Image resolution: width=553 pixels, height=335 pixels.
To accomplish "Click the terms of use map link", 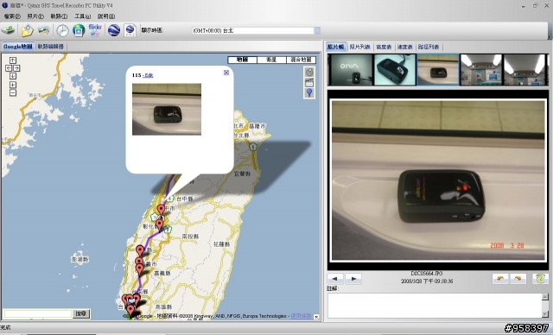I will (302, 316).
